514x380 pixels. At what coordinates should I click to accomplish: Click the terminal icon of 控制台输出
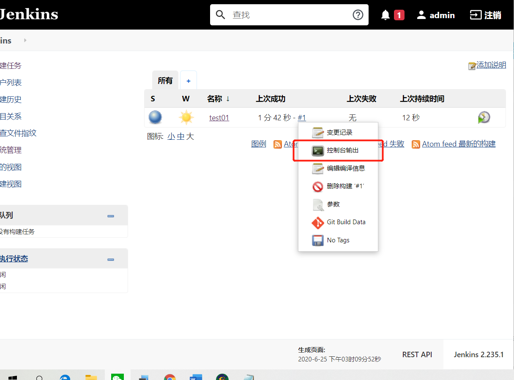318,151
